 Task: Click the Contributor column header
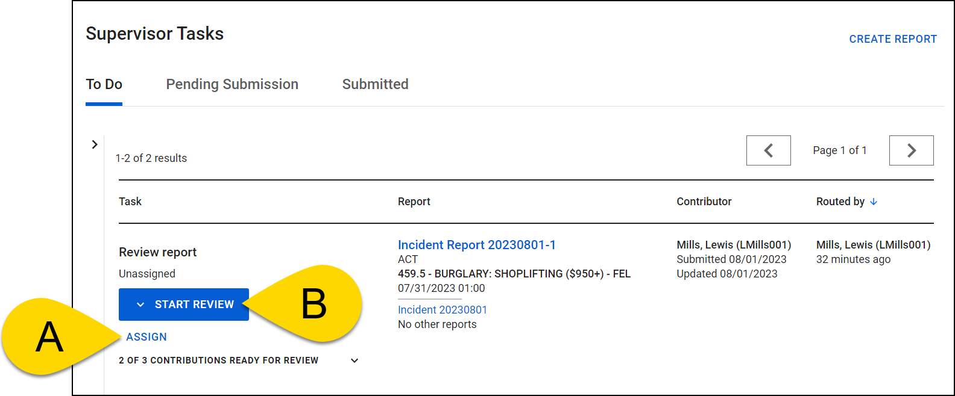coord(704,202)
